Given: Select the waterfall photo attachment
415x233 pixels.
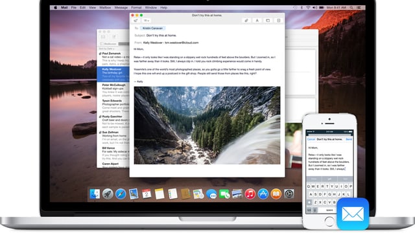Looking at the screenshot, I should click(x=207, y=125).
